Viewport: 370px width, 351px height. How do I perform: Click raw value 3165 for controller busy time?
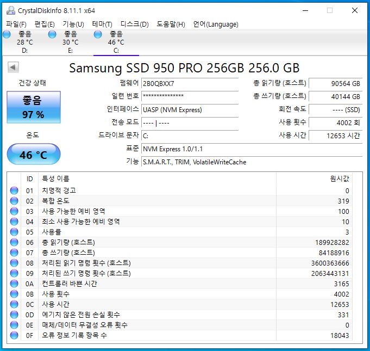pyautogui.click(x=341, y=284)
